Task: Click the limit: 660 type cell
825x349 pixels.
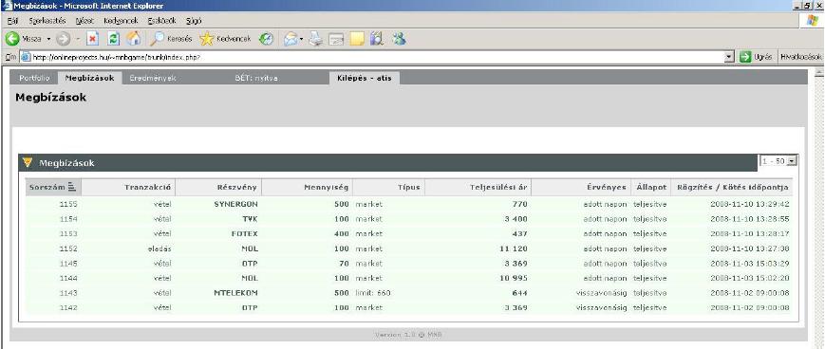Action: pos(373,293)
